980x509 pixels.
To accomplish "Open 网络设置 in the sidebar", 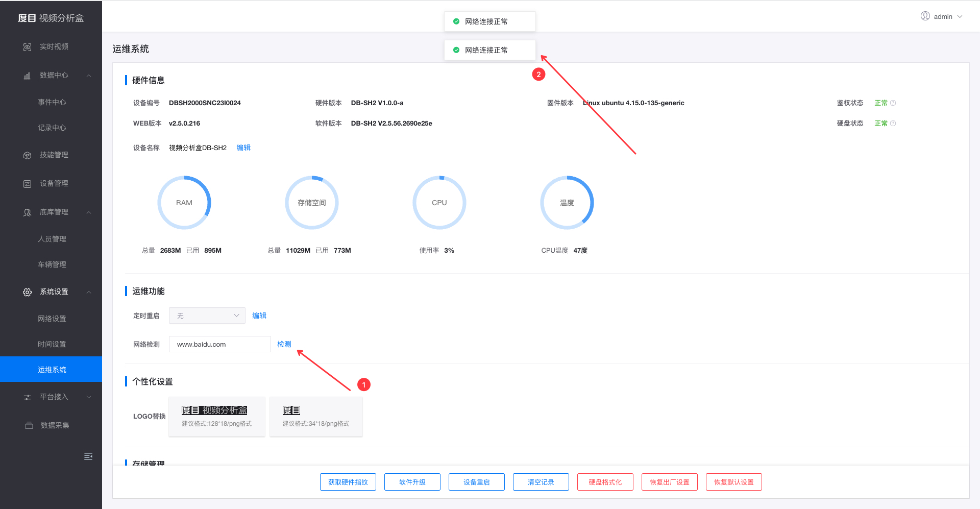I will point(52,319).
